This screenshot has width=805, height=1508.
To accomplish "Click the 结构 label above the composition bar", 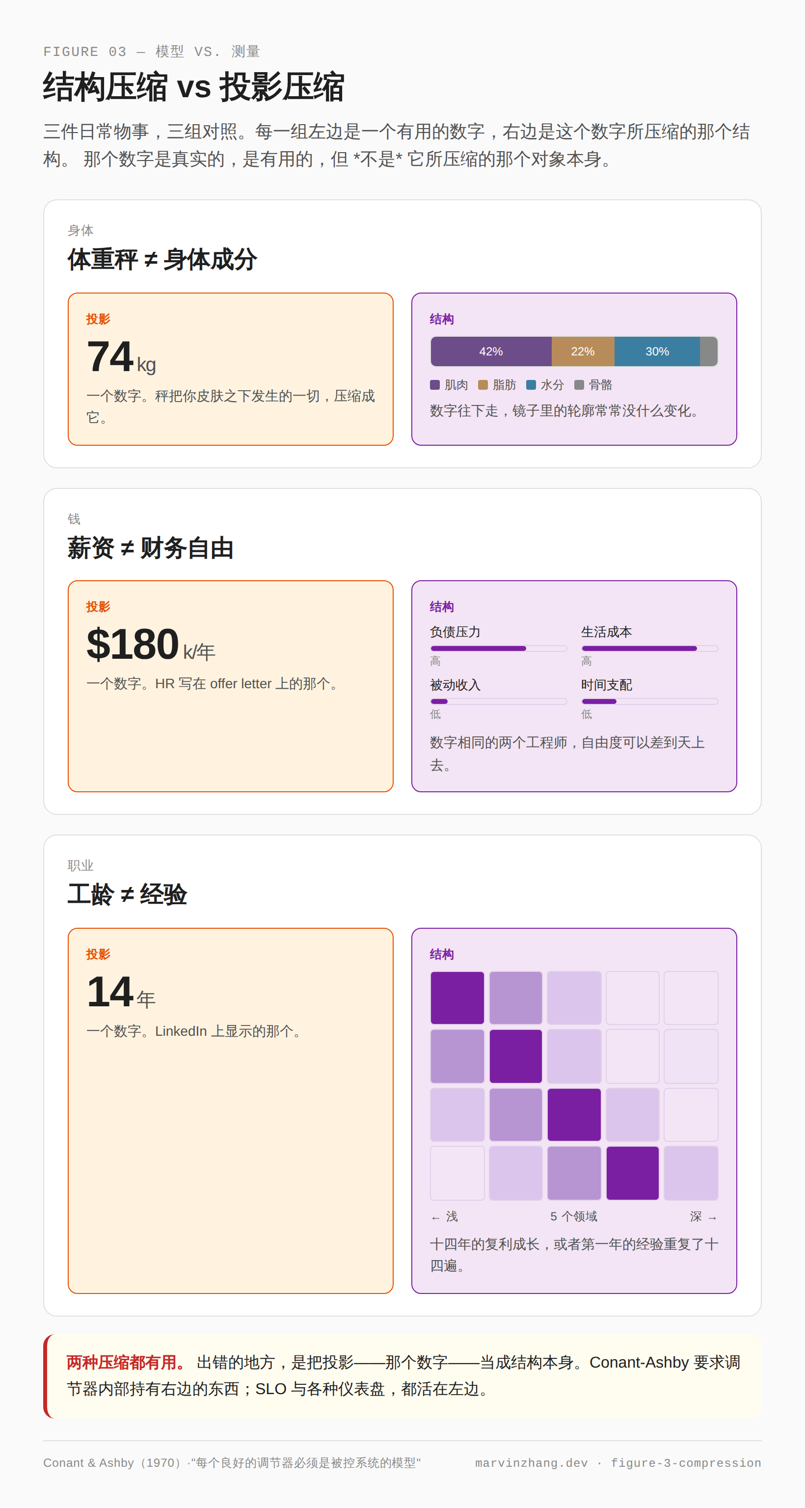I will [x=441, y=319].
